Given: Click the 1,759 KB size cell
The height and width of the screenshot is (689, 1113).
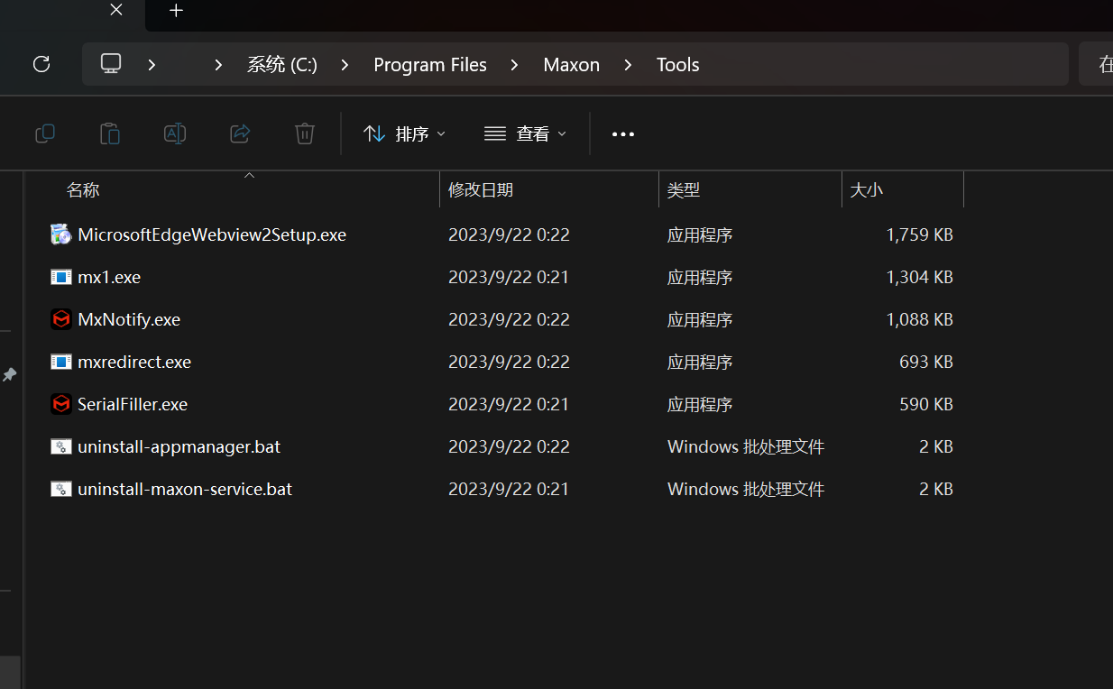Looking at the screenshot, I should 919,234.
